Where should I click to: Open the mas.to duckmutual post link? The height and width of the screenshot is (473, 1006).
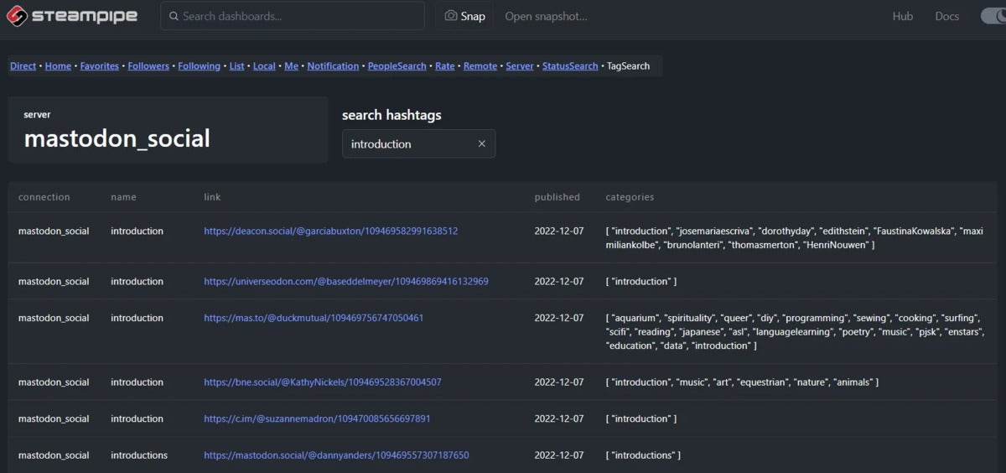314,318
